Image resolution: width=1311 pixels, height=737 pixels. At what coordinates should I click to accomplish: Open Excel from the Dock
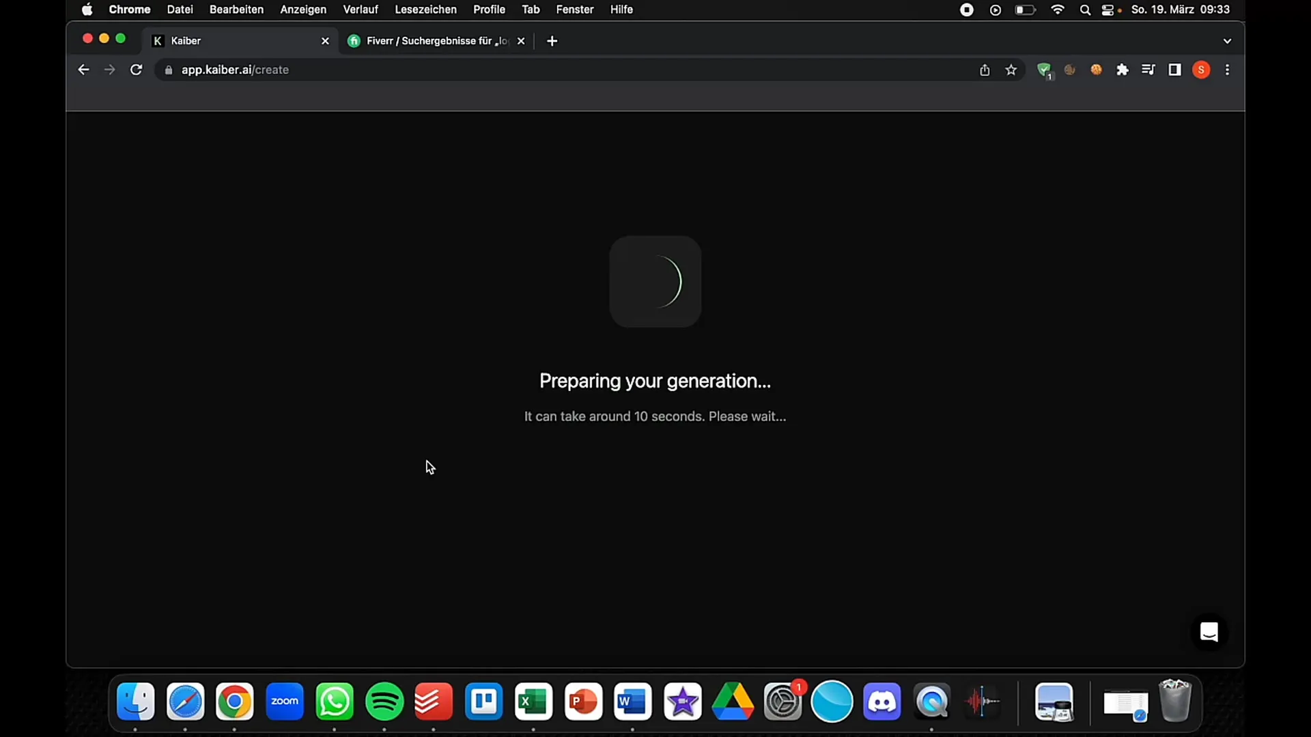click(533, 702)
